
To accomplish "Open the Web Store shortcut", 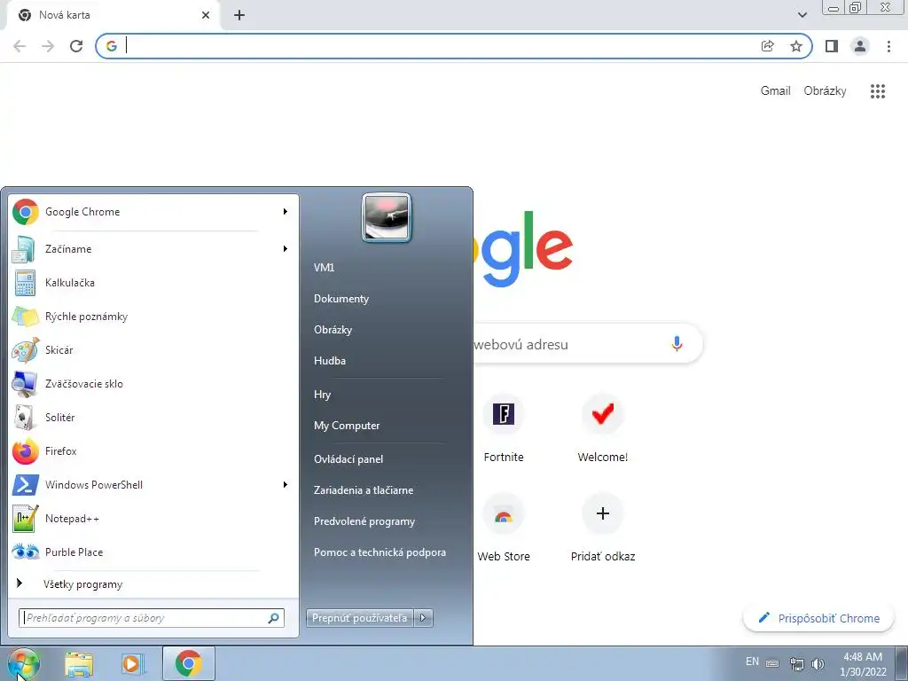I will pyautogui.click(x=504, y=527).
